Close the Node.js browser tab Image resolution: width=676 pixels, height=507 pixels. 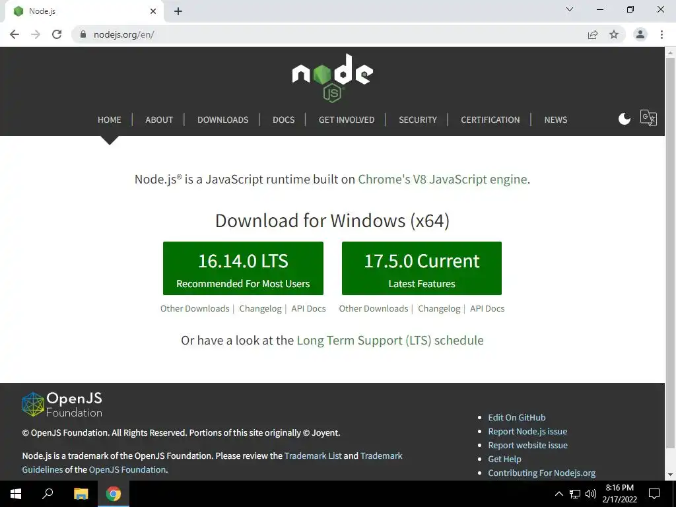153,11
